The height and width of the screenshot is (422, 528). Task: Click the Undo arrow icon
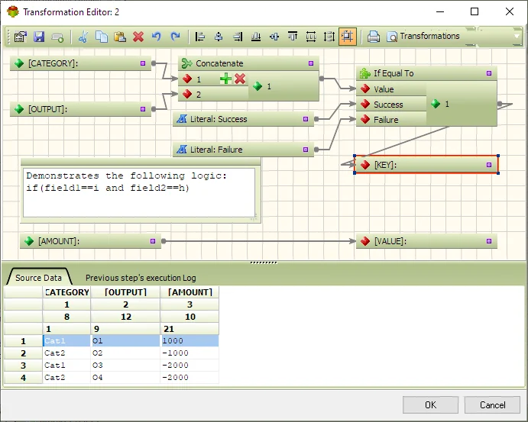[156, 37]
